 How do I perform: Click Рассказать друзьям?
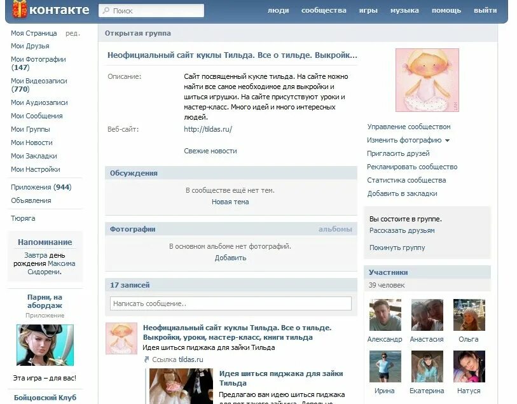[x=402, y=230]
